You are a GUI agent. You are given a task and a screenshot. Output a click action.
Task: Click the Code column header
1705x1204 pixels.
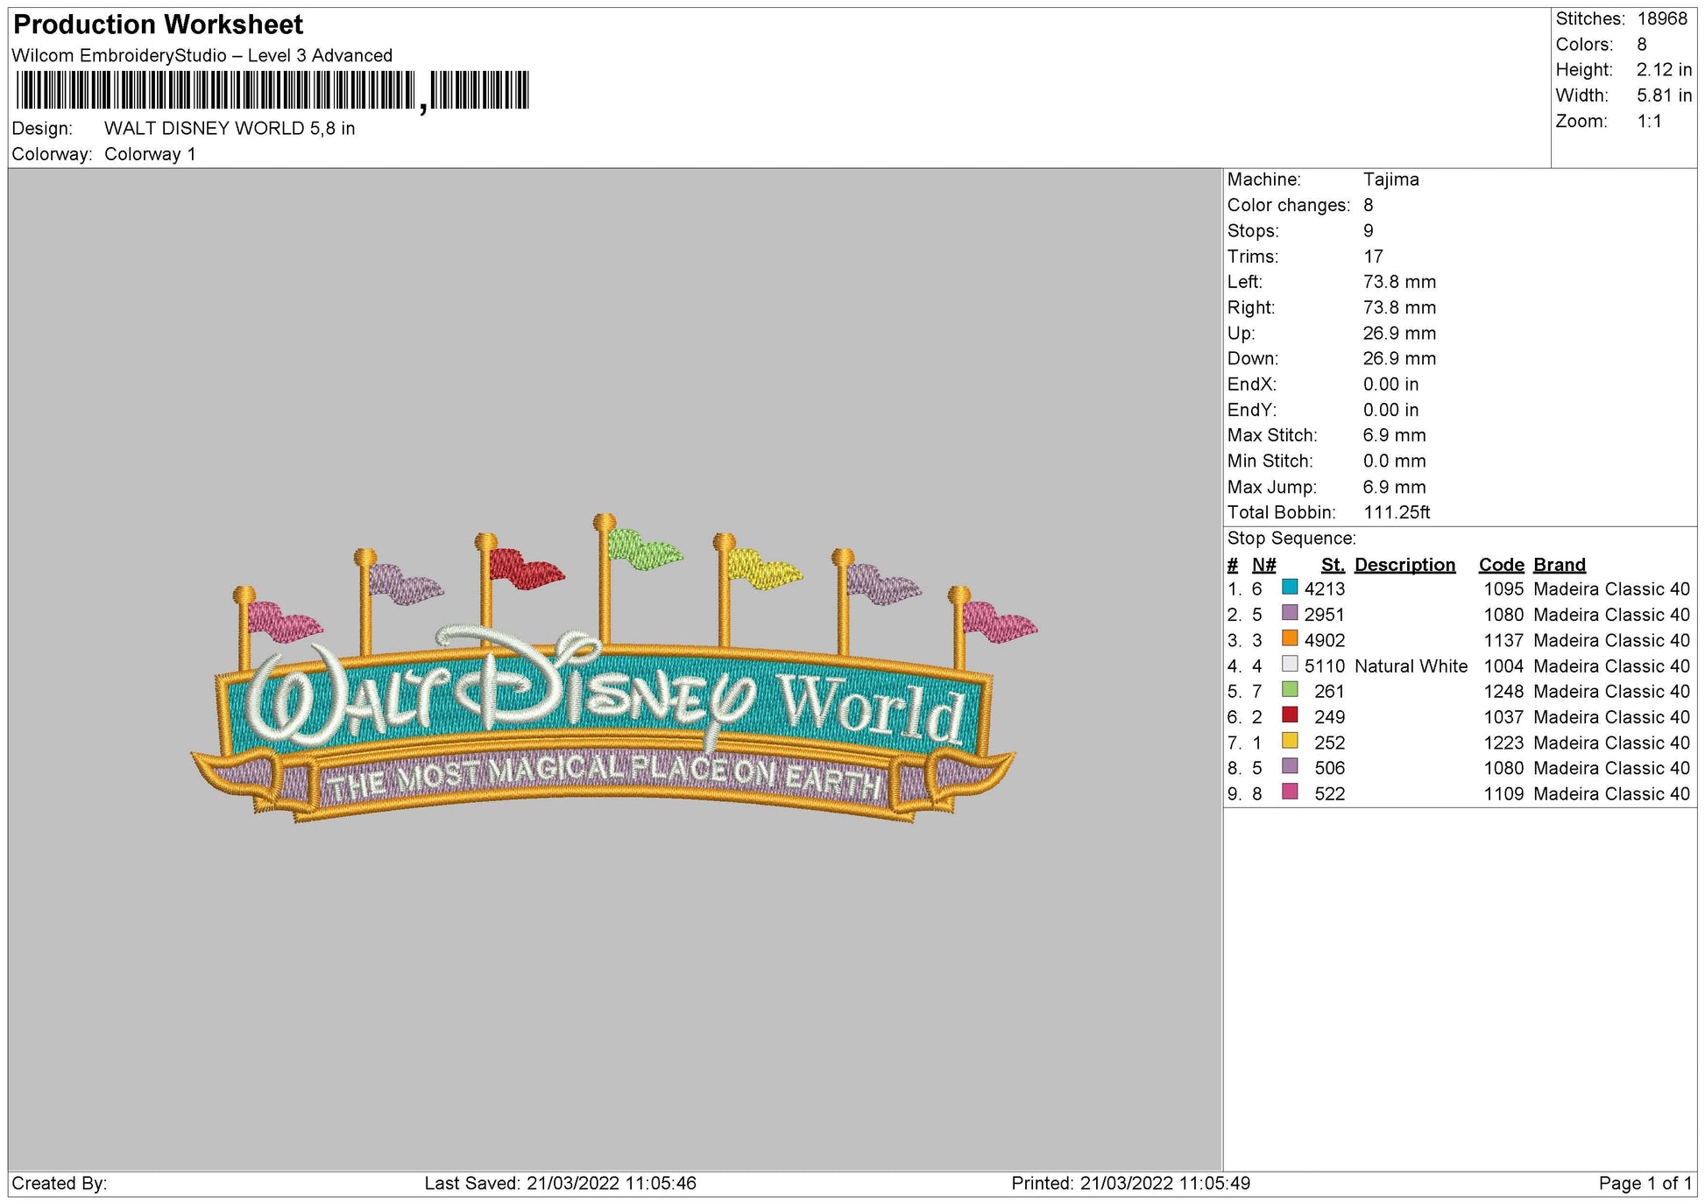click(1501, 565)
